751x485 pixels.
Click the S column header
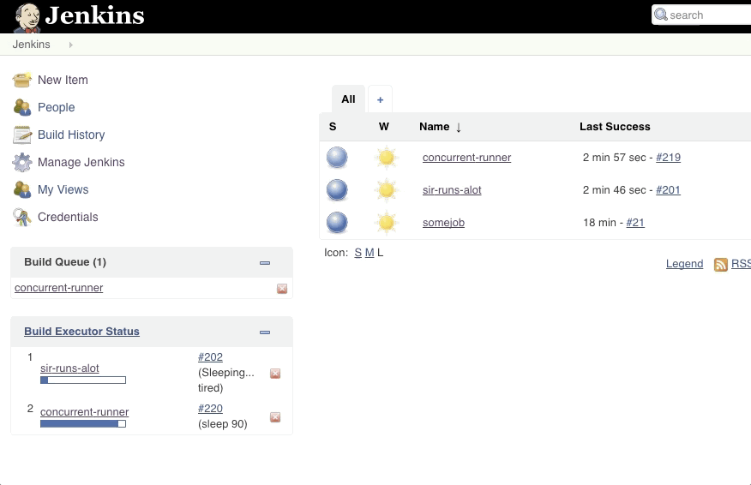click(333, 127)
